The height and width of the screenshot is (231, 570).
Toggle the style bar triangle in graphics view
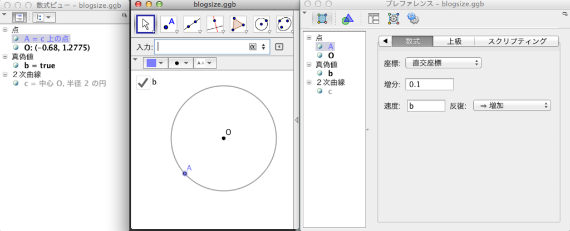pos(136,60)
